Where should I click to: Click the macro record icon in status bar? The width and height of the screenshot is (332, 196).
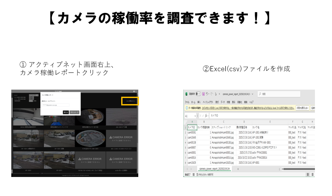(193, 175)
